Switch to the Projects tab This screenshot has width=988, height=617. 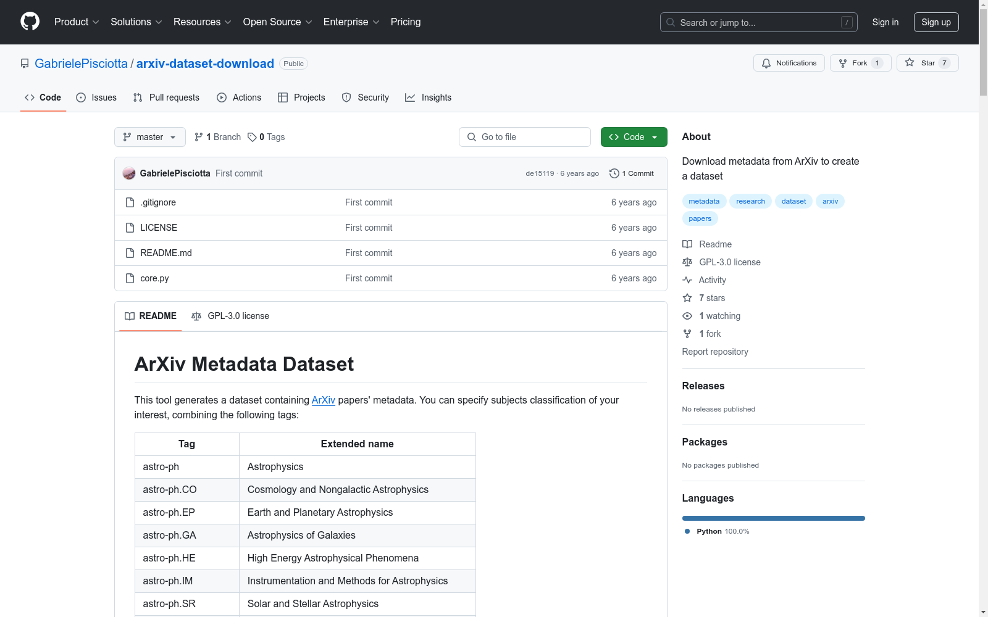(x=301, y=97)
